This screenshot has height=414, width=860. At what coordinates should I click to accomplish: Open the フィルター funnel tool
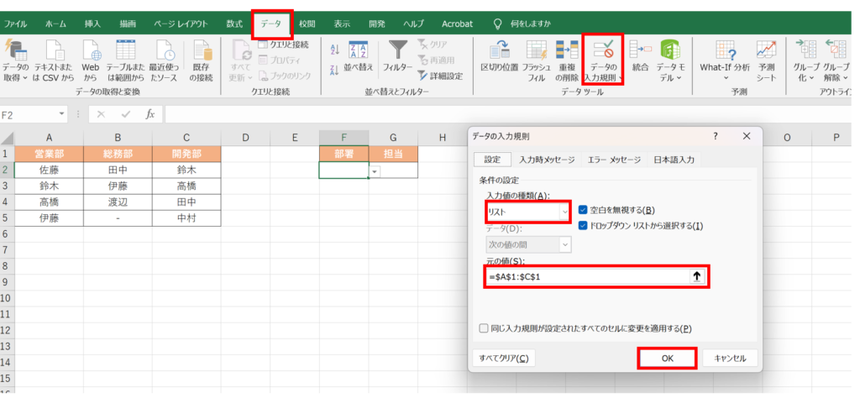[397, 51]
